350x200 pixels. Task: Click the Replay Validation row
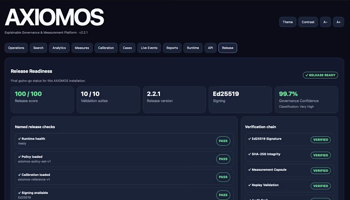289,186
